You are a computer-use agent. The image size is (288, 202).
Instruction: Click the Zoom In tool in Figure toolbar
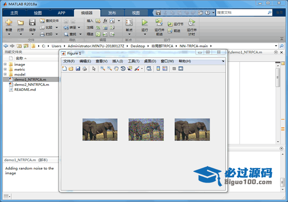tap(103, 69)
